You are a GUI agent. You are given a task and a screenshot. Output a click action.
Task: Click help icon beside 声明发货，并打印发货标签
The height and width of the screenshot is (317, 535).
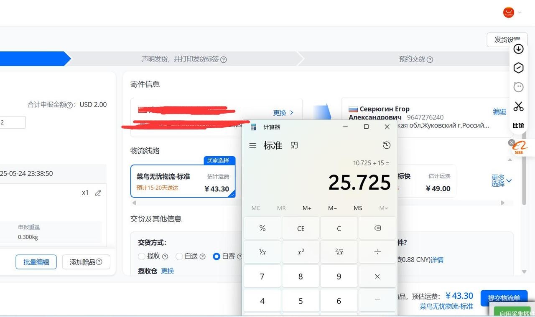[x=223, y=59]
